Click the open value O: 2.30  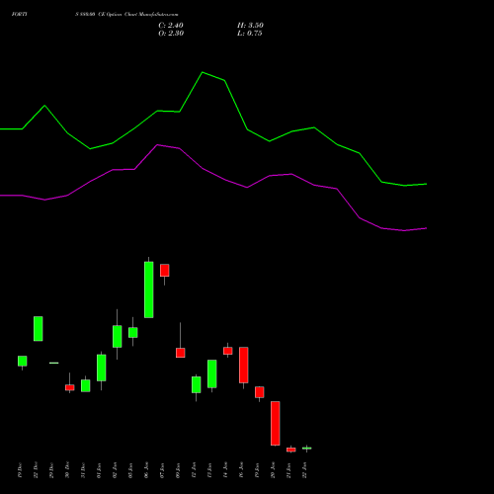171,34
